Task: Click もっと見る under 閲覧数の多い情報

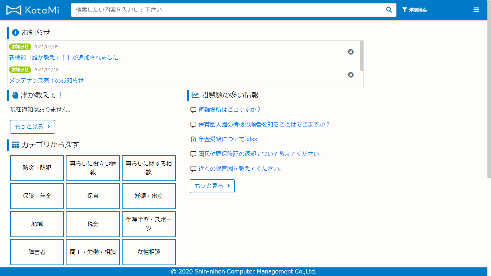Action: (212, 186)
